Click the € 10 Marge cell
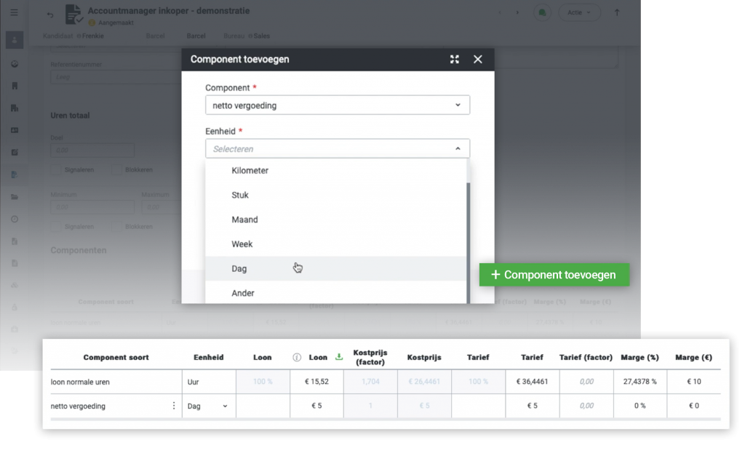745x453 pixels. tap(693, 382)
